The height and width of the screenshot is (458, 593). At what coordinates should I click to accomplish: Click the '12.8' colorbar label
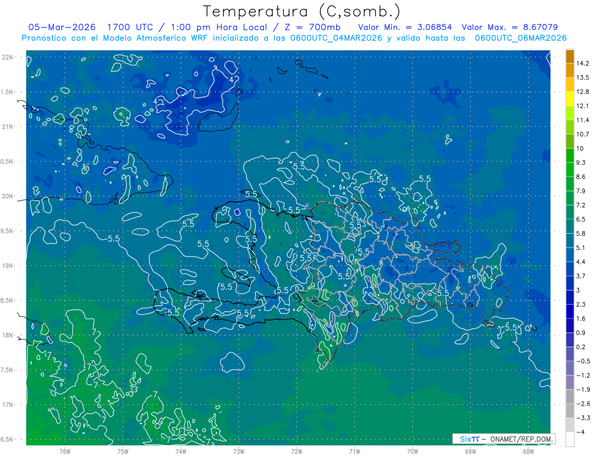583,92
